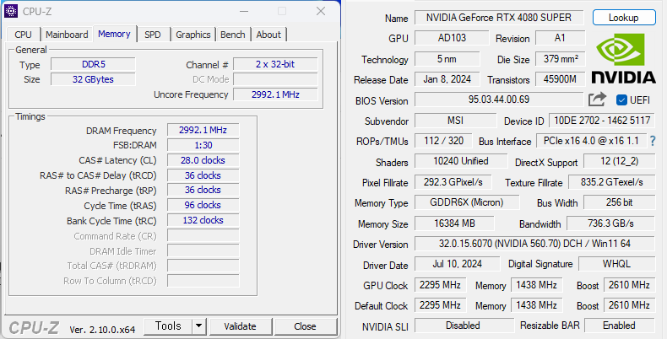
Task: Click the Technology value 5 nm
Action: coord(447,59)
